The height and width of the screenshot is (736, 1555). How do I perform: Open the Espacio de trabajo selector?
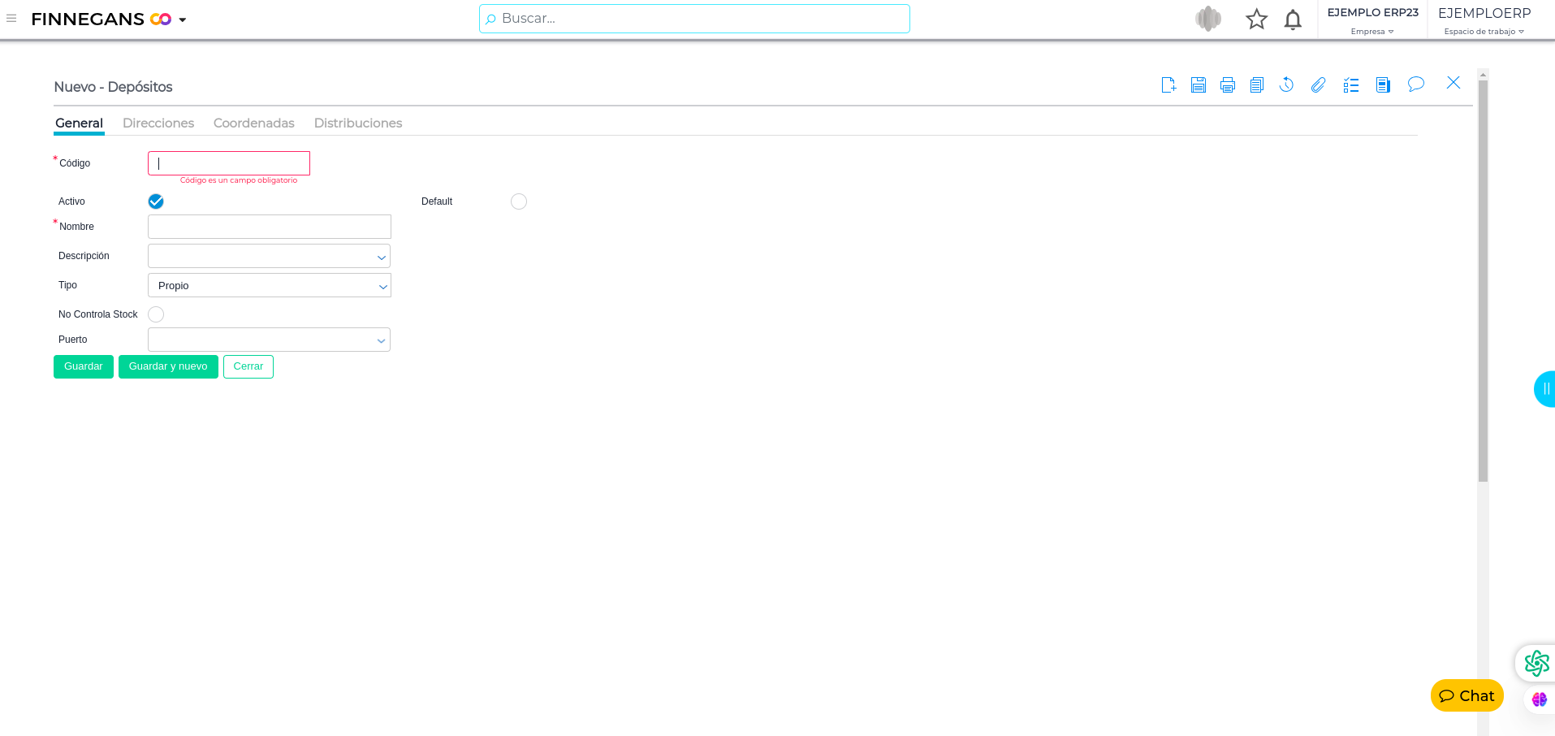pos(1484,20)
